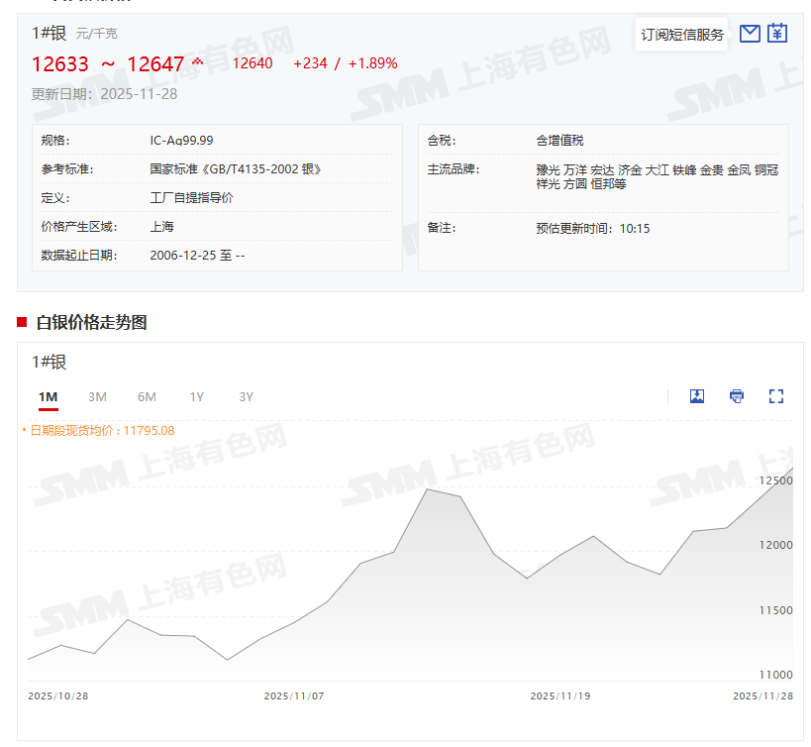Click the 订阅短信服务 button
Screen dimensions: 811x747
[682, 35]
